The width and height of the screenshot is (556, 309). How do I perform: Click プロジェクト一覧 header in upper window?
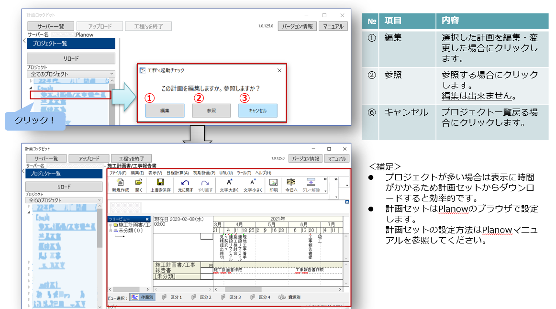(x=71, y=43)
